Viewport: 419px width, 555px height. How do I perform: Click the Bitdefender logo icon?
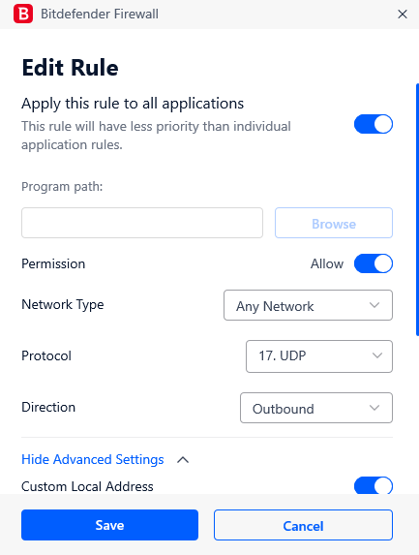(x=23, y=14)
